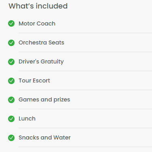Click the separator line under Tour Escort

85,90
